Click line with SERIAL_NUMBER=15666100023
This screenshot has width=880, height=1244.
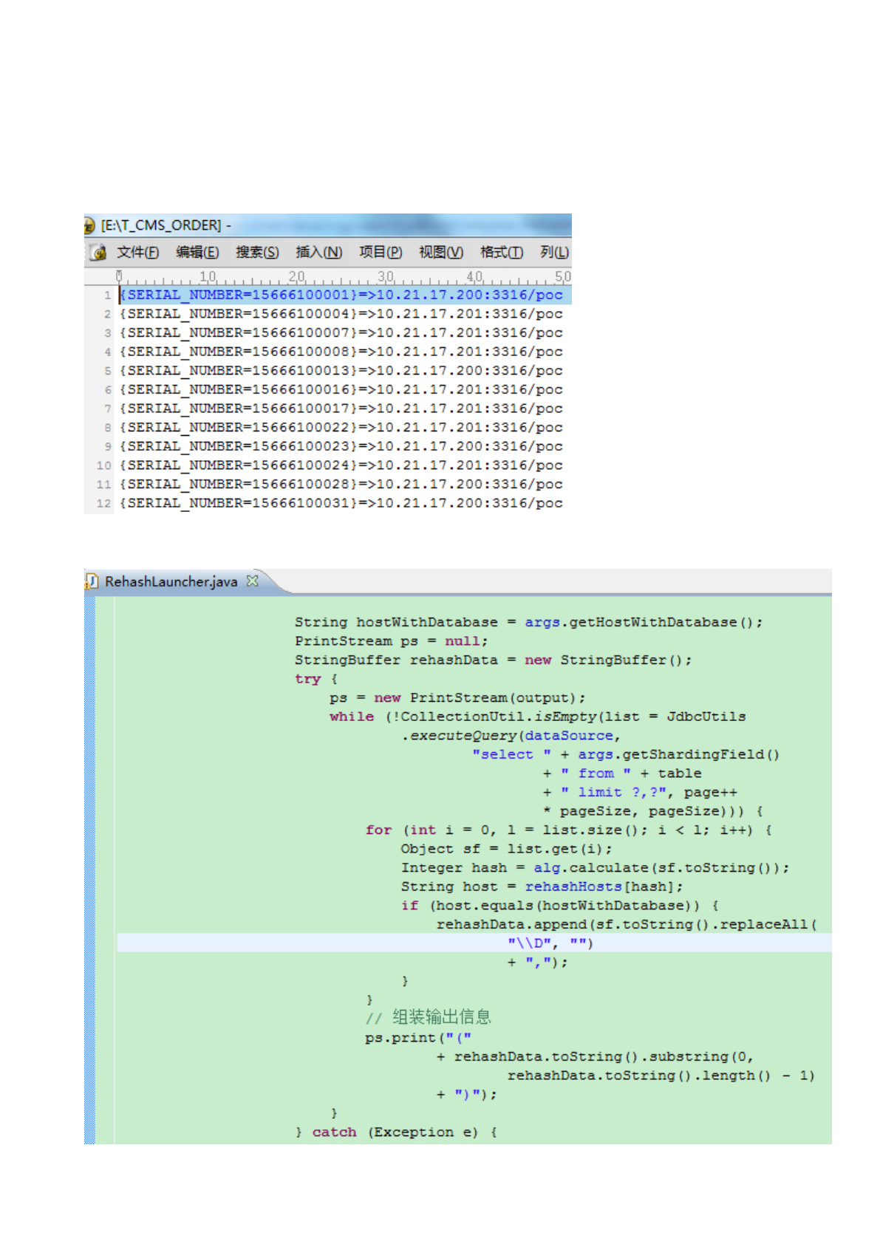click(x=341, y=447)
